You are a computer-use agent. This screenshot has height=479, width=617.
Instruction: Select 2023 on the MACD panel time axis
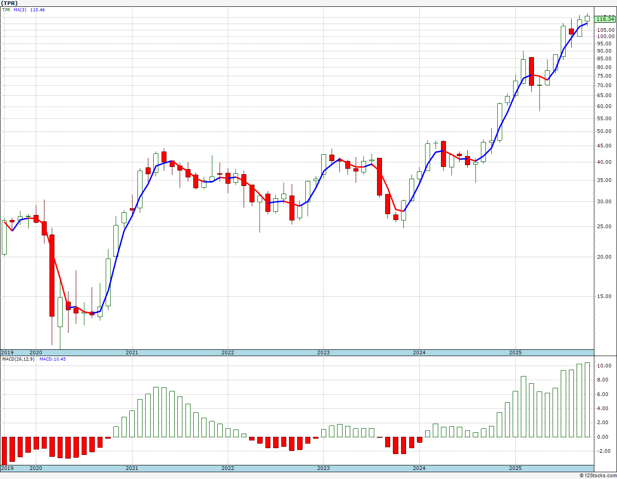[323, 468]
